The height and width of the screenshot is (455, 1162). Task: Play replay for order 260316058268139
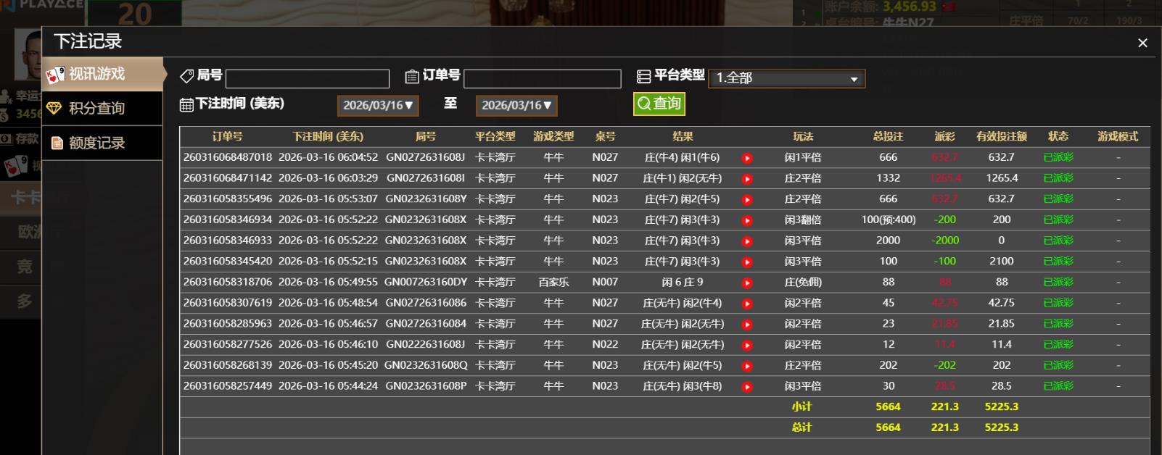tap(747, 367)
